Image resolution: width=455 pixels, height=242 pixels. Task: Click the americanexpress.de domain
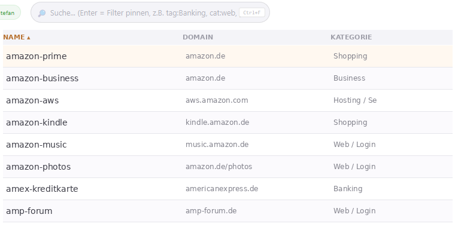[x=222, y=189]
